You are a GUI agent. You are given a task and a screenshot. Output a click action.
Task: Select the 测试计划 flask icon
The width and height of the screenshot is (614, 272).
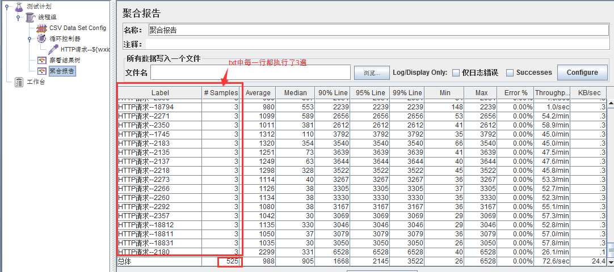pyautogui.click(x=20, y=7)
